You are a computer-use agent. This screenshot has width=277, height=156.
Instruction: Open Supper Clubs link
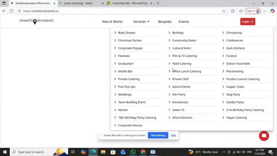[x=235, y=87]
